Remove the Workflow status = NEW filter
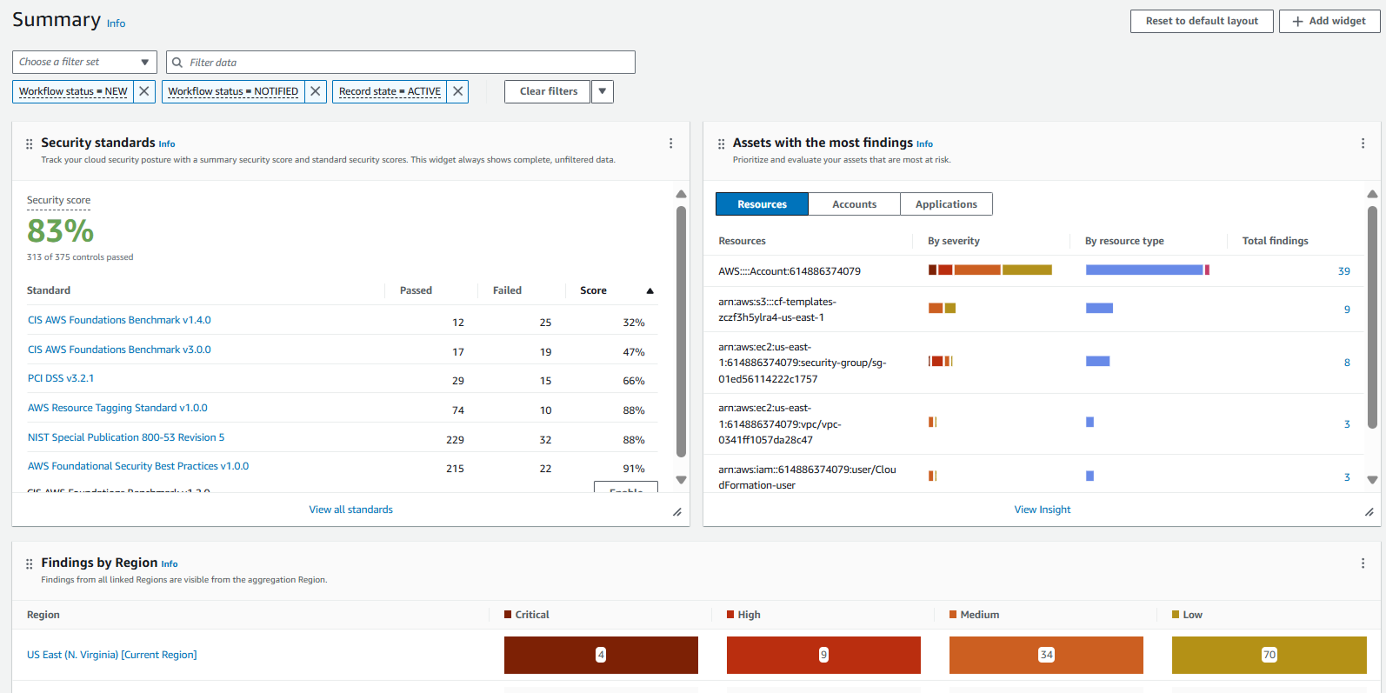 pos(144,91)
